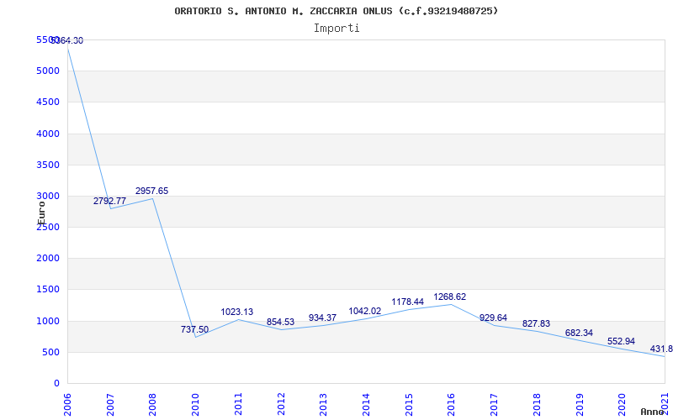
Task: Click the 2012 year axis label
Action: (281, 404)
